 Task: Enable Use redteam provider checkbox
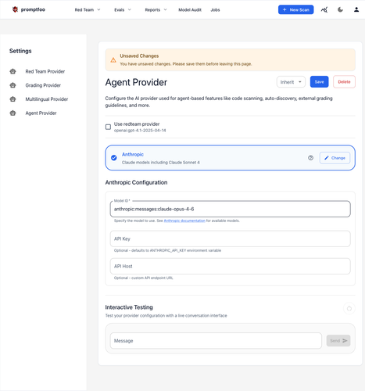point(108,127)
